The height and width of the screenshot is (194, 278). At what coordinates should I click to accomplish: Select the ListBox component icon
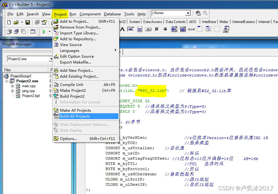(x=174, y=29)
